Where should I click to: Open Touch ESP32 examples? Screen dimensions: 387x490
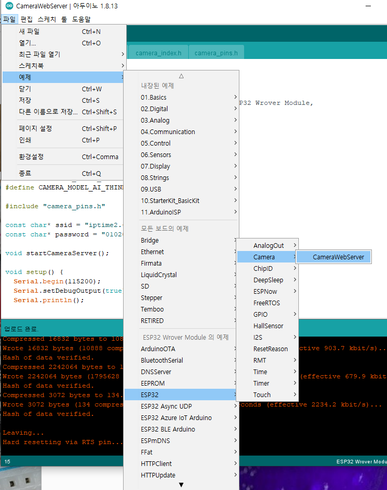[268, 395]
